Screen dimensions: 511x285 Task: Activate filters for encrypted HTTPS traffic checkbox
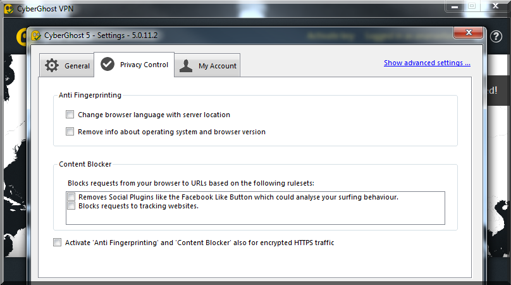click(57, 242)
